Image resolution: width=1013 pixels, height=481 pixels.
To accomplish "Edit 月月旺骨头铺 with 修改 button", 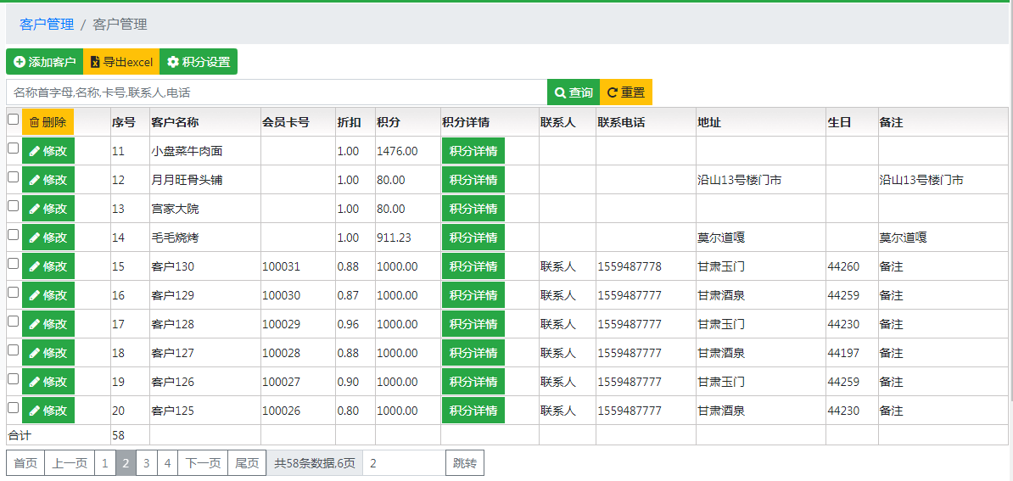I will [48, 180].
